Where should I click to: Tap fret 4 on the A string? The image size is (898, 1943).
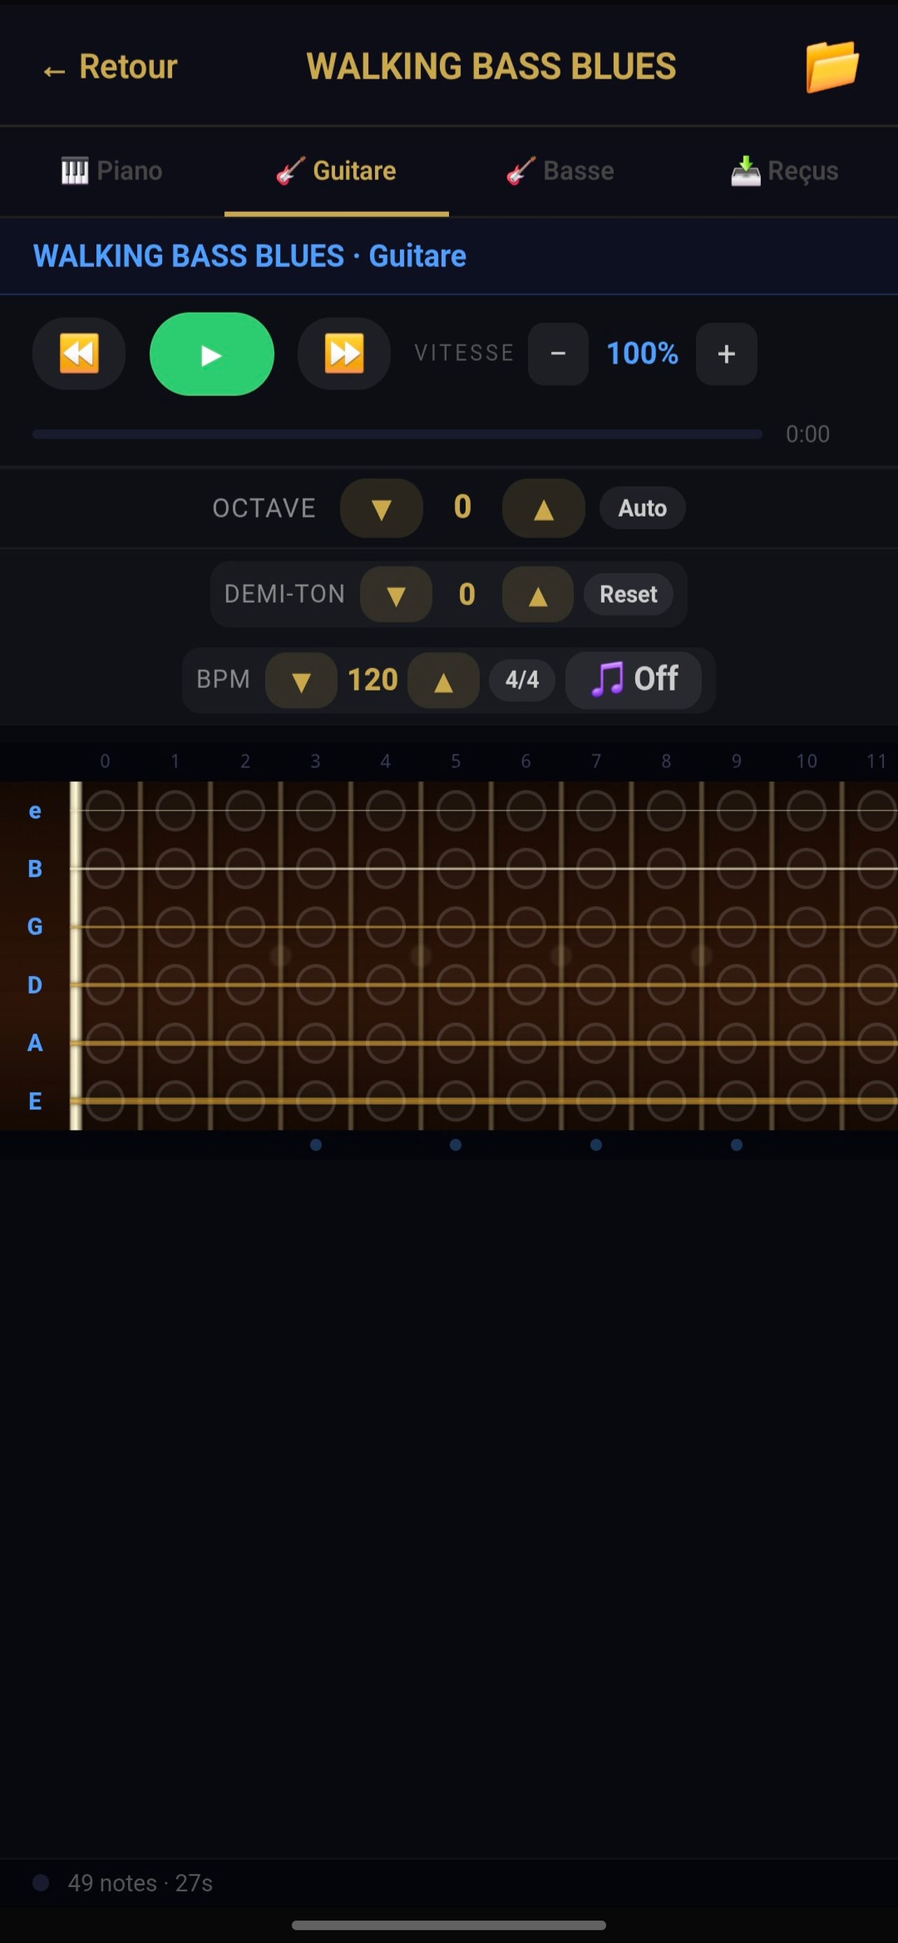point(385,1043)
